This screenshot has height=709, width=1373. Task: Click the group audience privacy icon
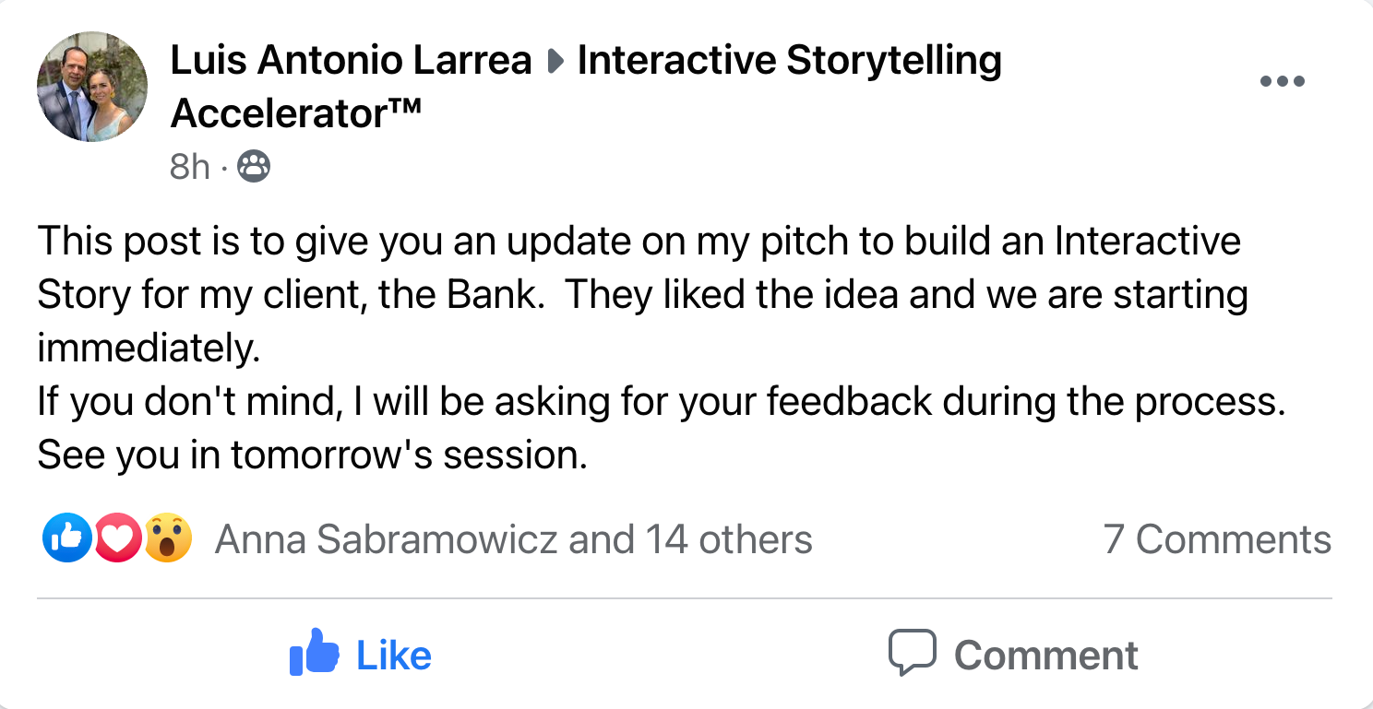click(x=255, y=167)
